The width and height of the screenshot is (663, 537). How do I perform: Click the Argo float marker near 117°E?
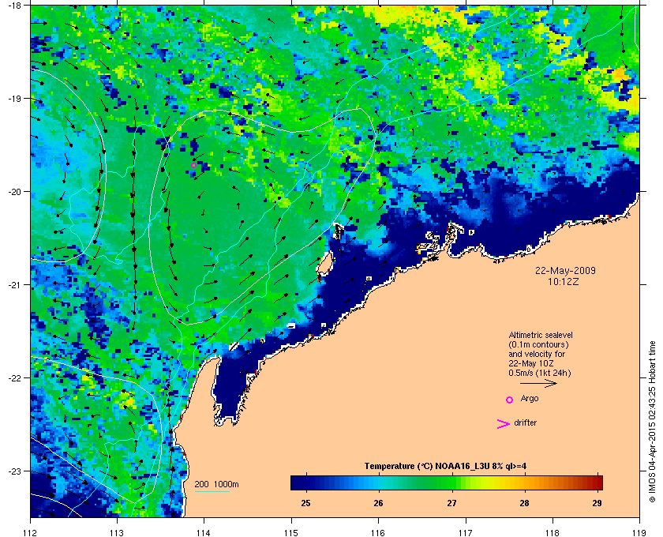coord(470,48)
